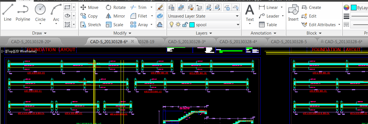Open the Trim dropdown arrow
This screenshot has height=124, width=368.
(151, 8)
